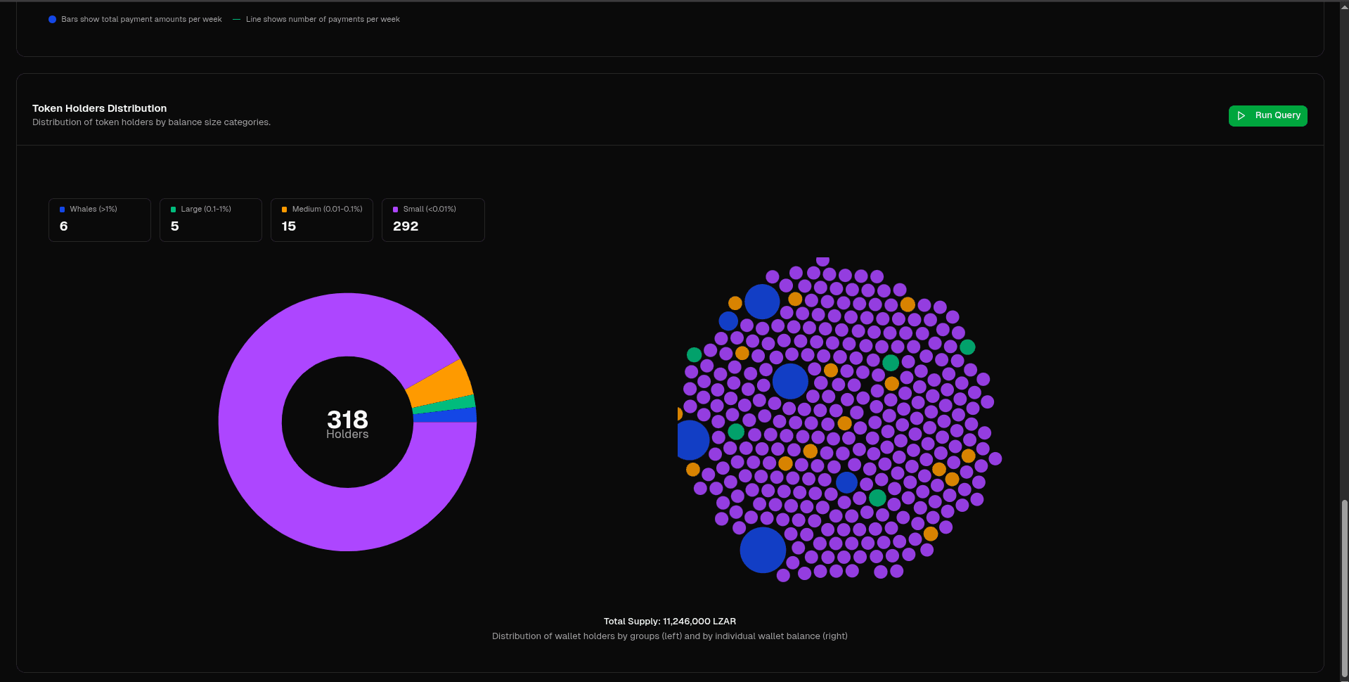This screenshot has height=682, width=1349.
Task: Click the chart caption about wallet holders
Action: 670,636
